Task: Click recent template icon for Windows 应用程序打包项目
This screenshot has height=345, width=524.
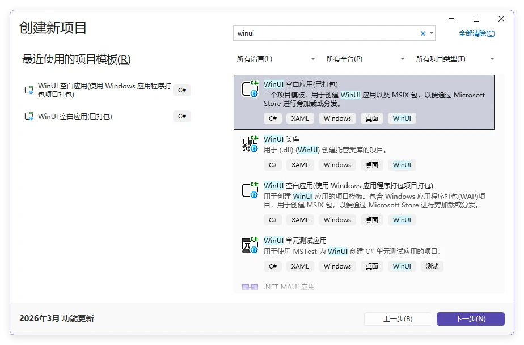Action: coord(28,90)
